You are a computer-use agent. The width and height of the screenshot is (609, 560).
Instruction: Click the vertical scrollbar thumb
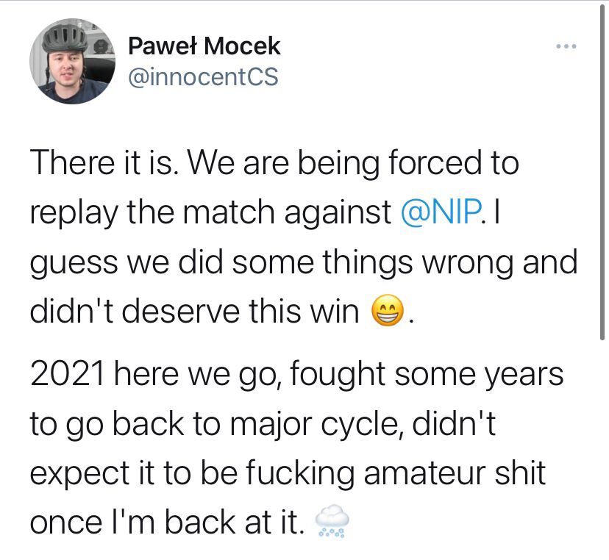coord(602,170)
